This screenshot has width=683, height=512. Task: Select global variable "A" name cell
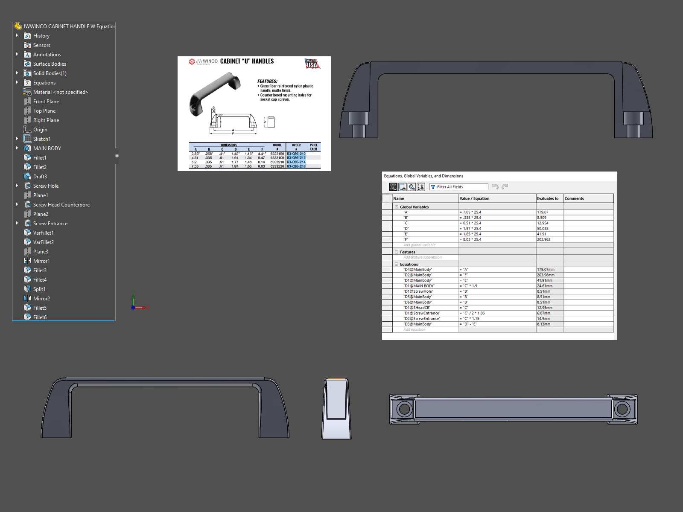(426, 212)
